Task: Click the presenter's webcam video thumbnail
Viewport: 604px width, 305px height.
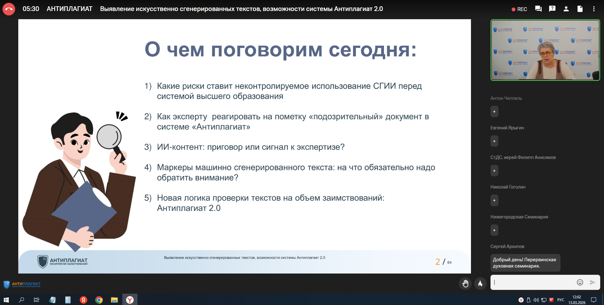Action: 545,50
